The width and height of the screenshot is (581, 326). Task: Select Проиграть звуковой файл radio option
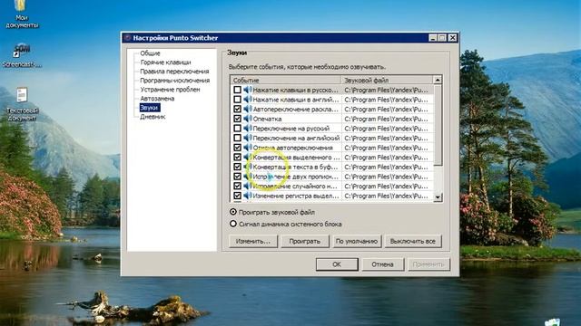point(233,212)
